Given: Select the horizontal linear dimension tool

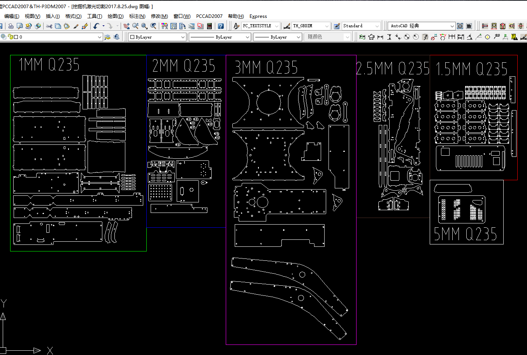Looking at the screenshot, I should pos(380,37).
